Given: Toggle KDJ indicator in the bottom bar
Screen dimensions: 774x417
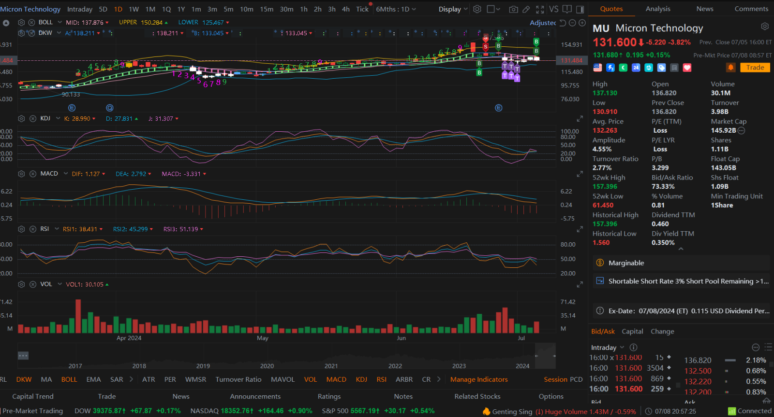Looking at the screenshot, I should (x=361, y=379).
